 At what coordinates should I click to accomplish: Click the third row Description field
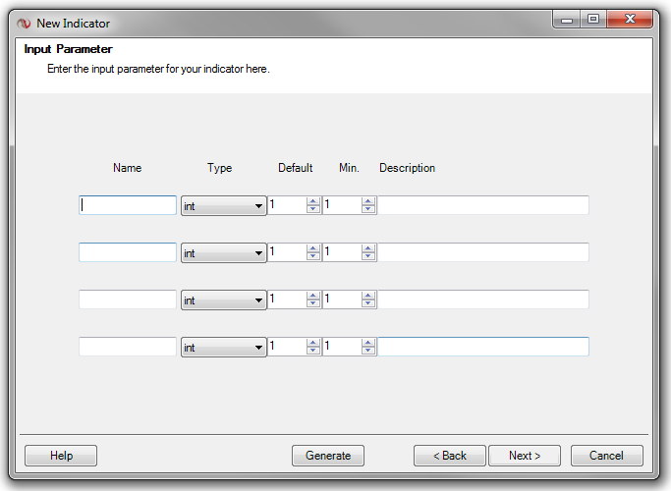point(483,300)
